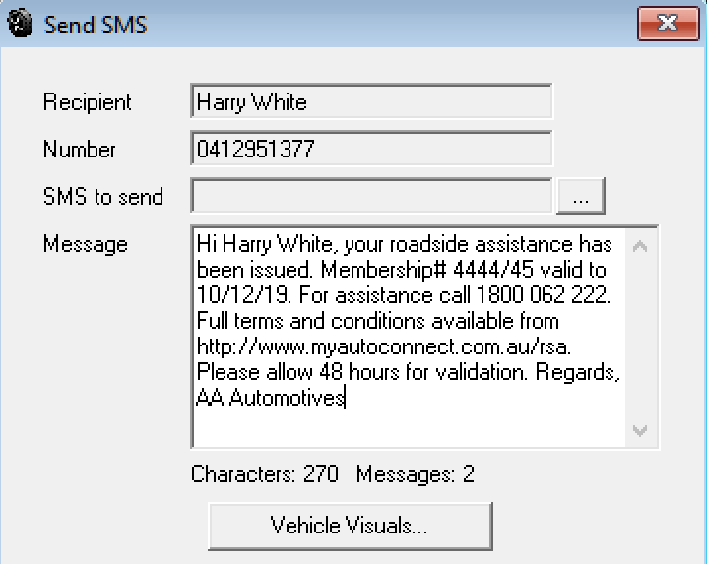707x564 pixels.
Task: Open the SMS template browse ellipsis button
Action: click(x=581, y=197)
